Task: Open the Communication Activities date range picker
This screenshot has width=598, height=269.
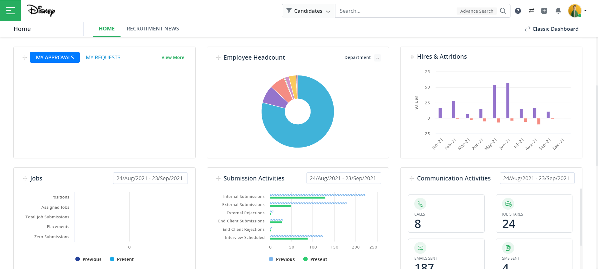Action: coord(537,178)
